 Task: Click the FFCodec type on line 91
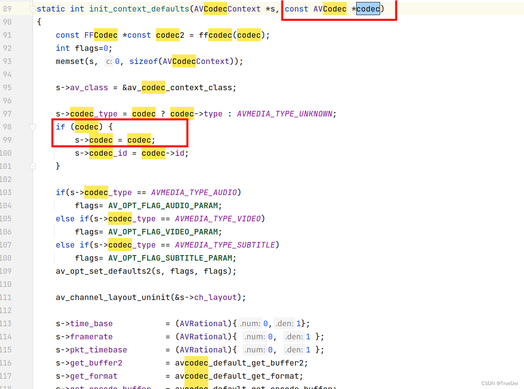101,35
